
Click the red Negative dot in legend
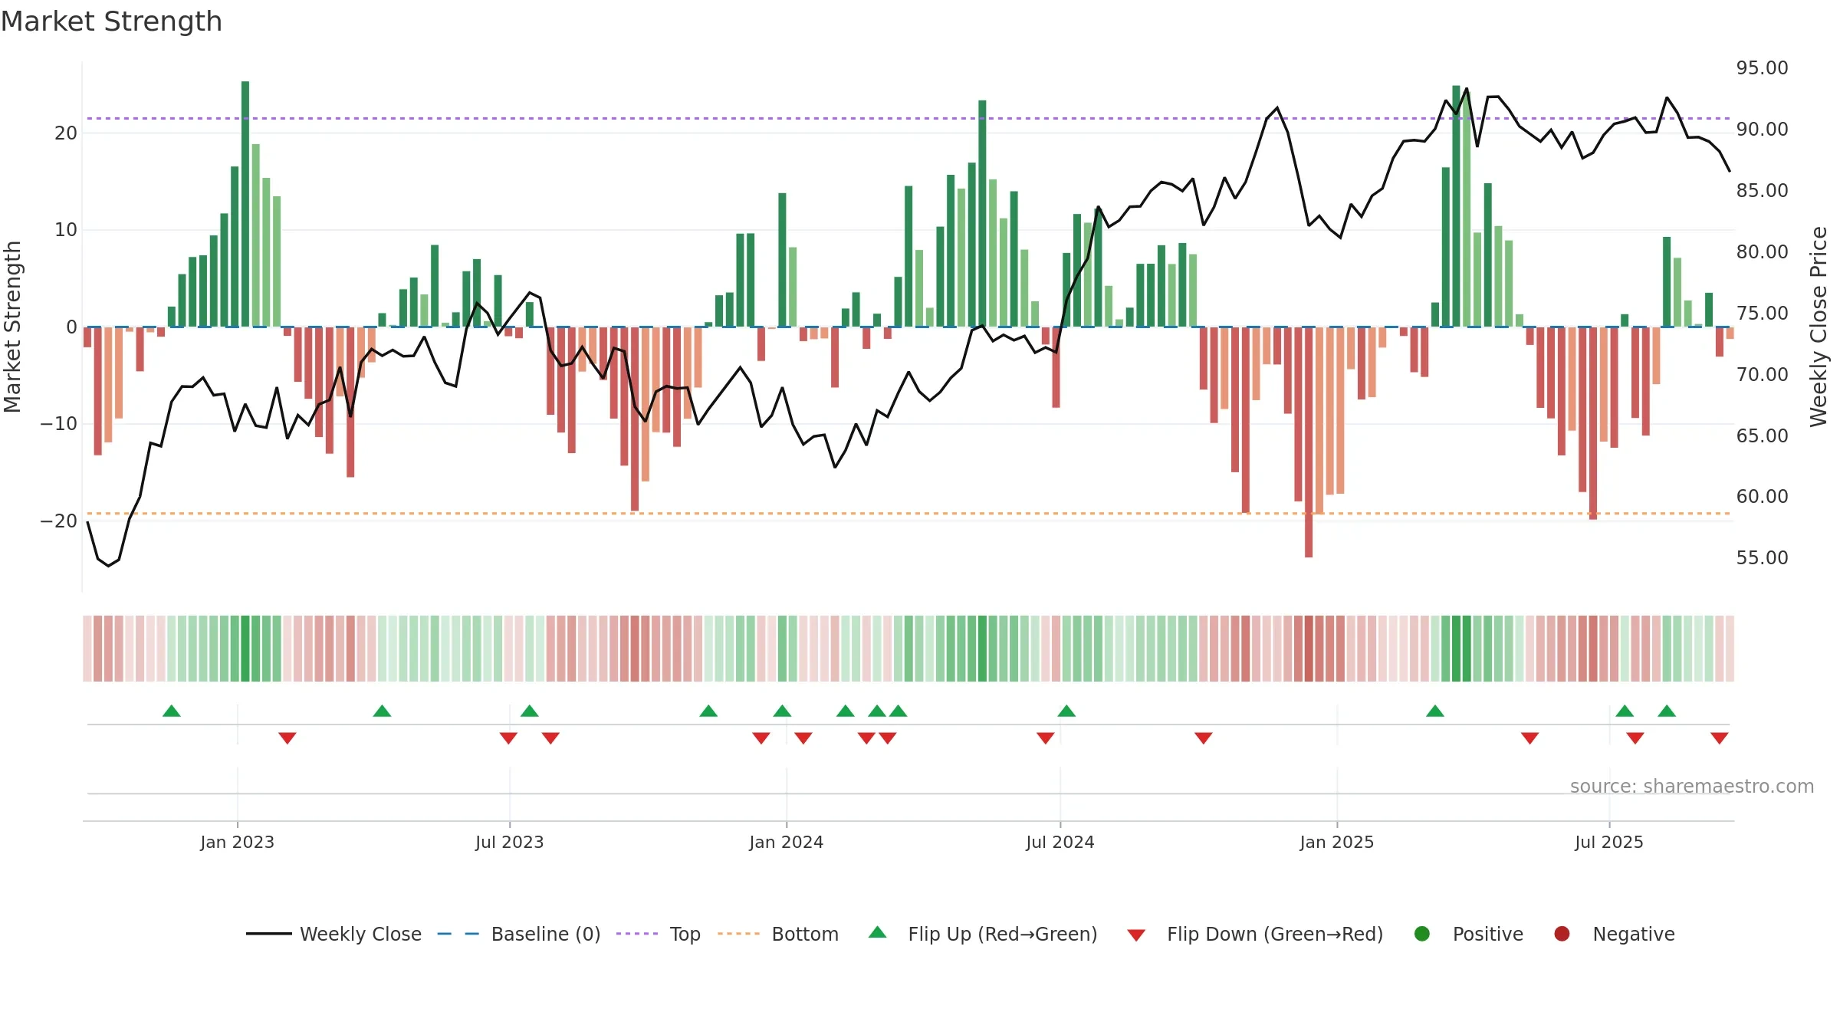click(x=1562, y=934)
